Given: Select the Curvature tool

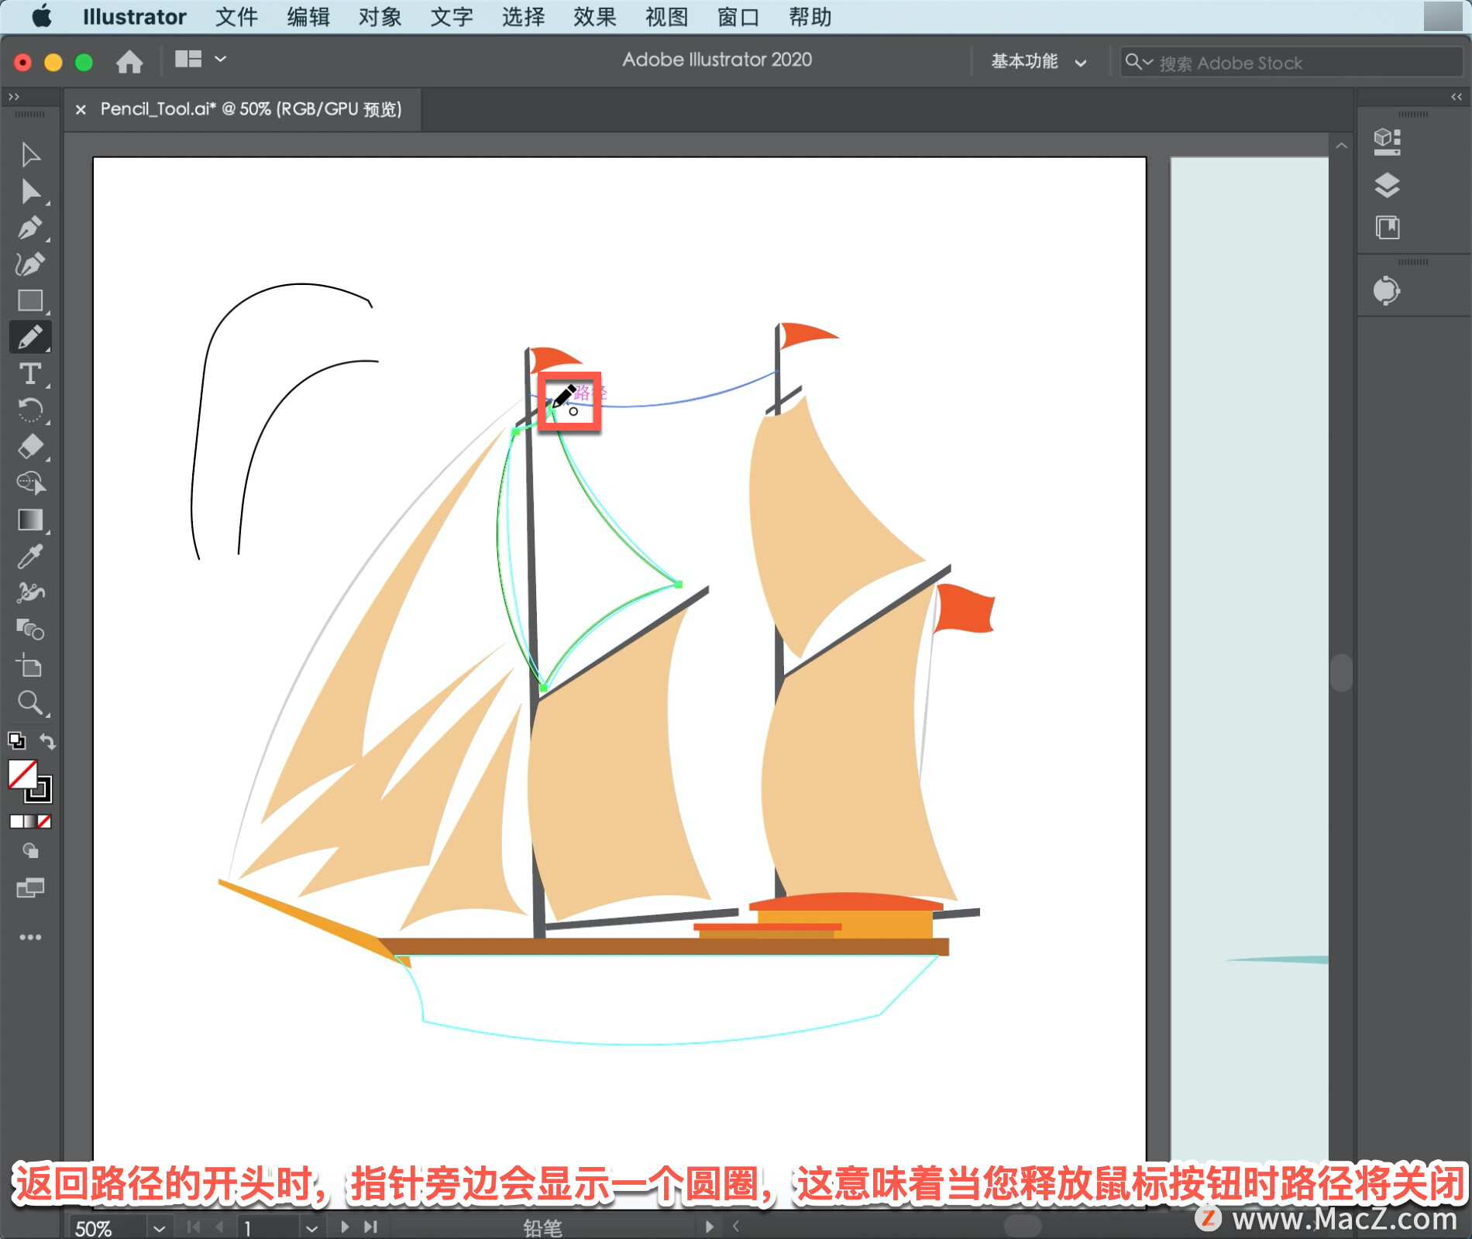Looking at the screenshot, I should click(30, 264).
